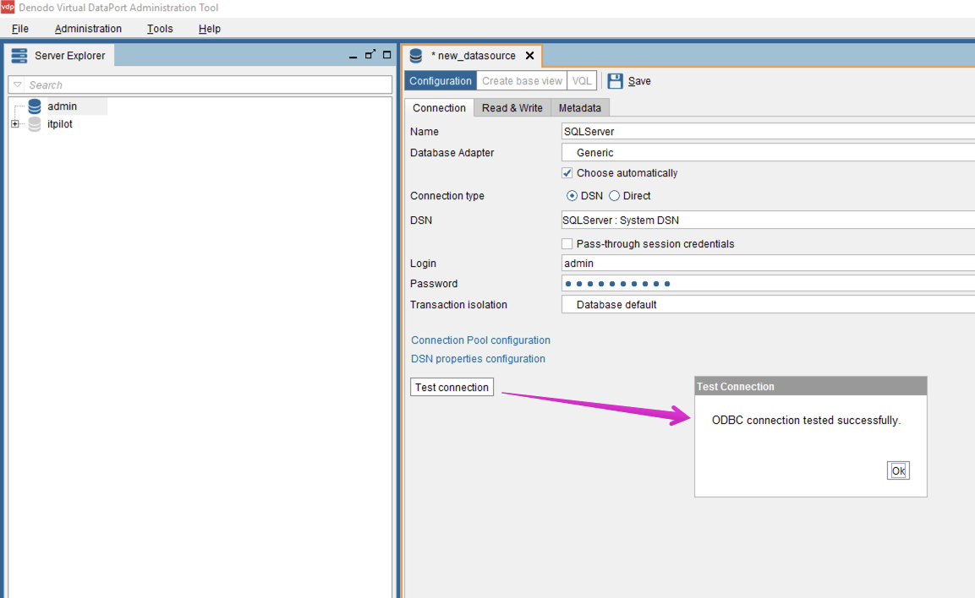Click the Server Explorer panel icon

[x=19, y=55]
